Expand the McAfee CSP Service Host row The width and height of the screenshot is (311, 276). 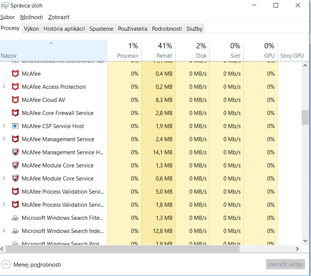click(x=4, y=126)
